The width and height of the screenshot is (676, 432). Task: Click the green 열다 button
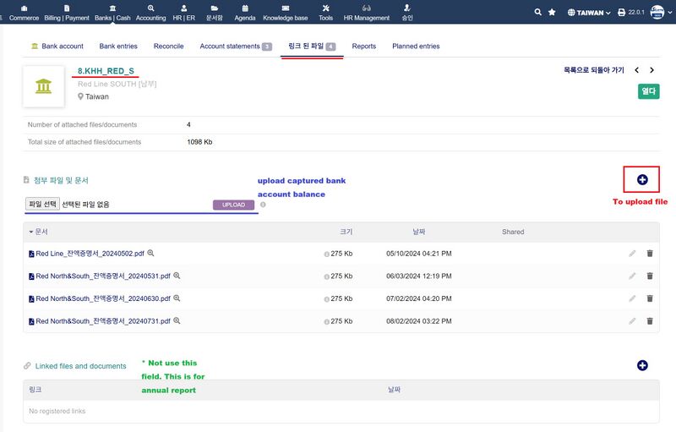pos(648,91)
